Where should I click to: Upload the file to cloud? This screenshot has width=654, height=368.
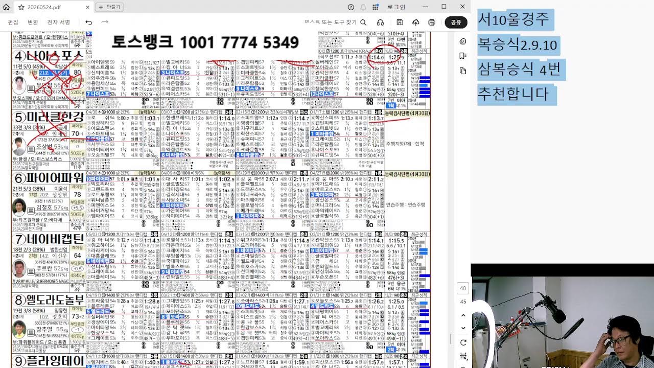pos(416,22)
